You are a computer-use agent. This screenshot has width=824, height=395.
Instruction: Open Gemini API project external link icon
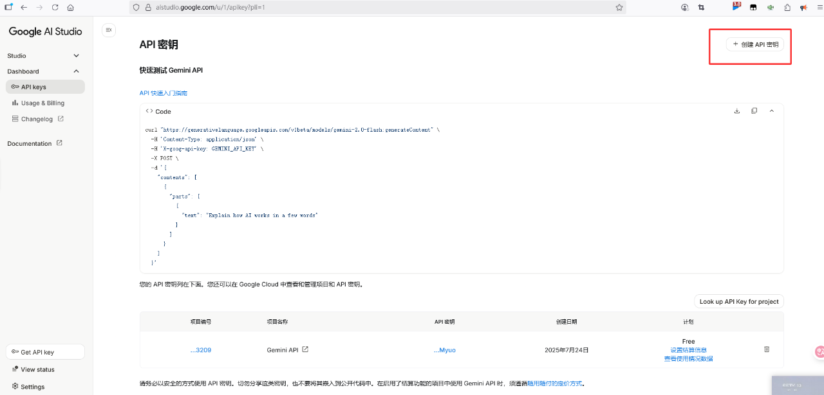pyautogui.click(x=305, y=349)
